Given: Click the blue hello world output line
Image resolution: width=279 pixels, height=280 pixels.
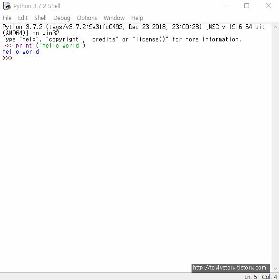Looking at the screenshot, I should coord(21,52).
